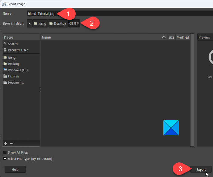
Task: Open the Pictures folder in Places
Action: (21, 76)
